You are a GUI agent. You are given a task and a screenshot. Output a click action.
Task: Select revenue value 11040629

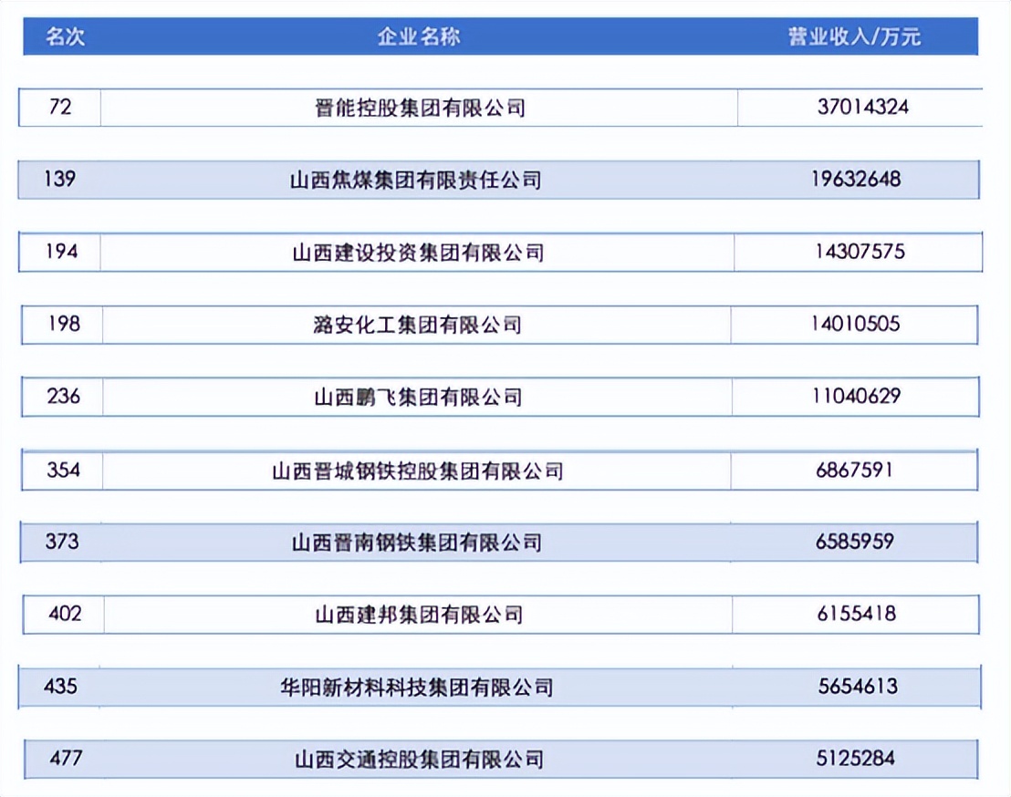click(856, 397)
